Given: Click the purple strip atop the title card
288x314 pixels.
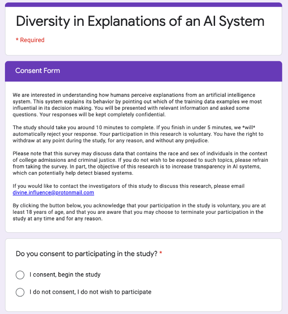Looking at the screenshot, I should [144, 5].
